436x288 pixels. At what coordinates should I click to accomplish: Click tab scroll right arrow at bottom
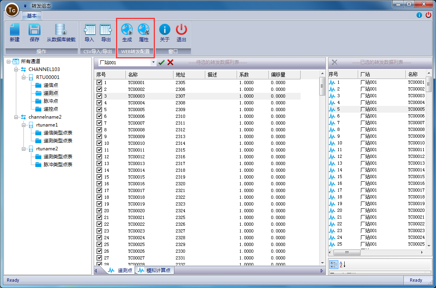click(x=322, y=271)
